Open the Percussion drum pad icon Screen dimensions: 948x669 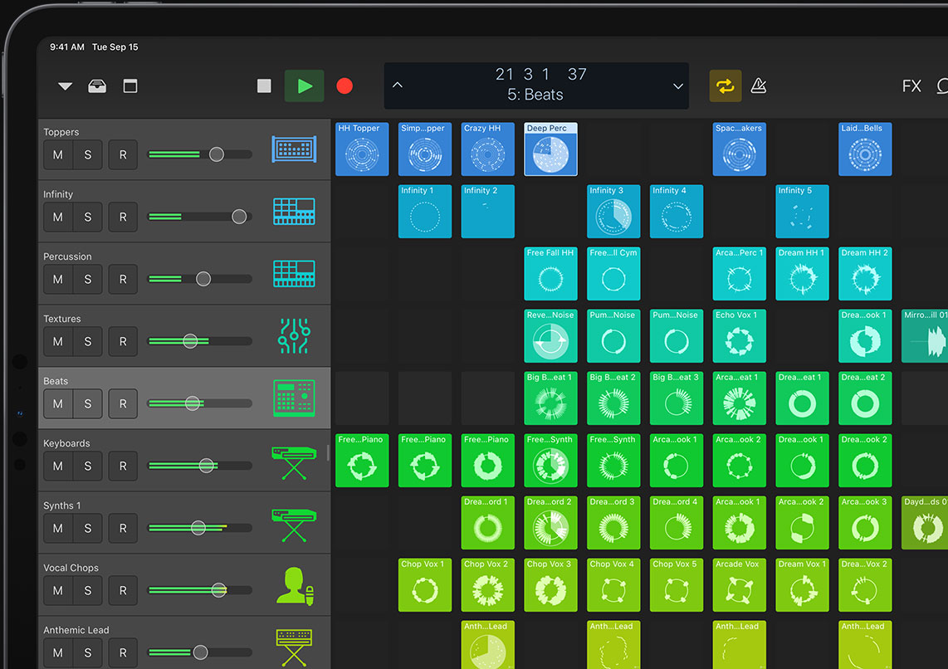click(294, 274)
